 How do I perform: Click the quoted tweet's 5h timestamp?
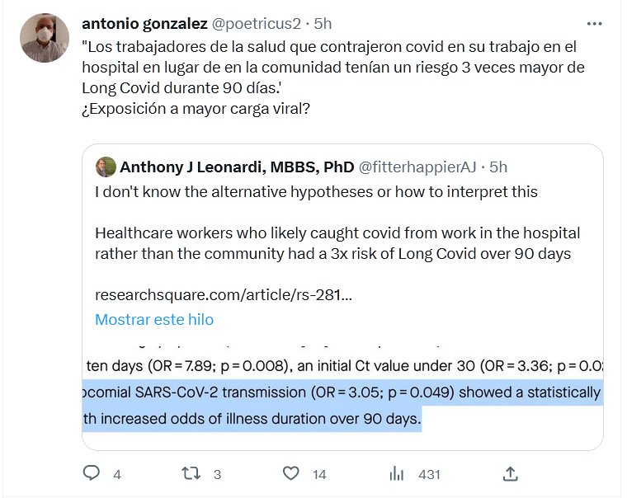(x=498, y=167)
